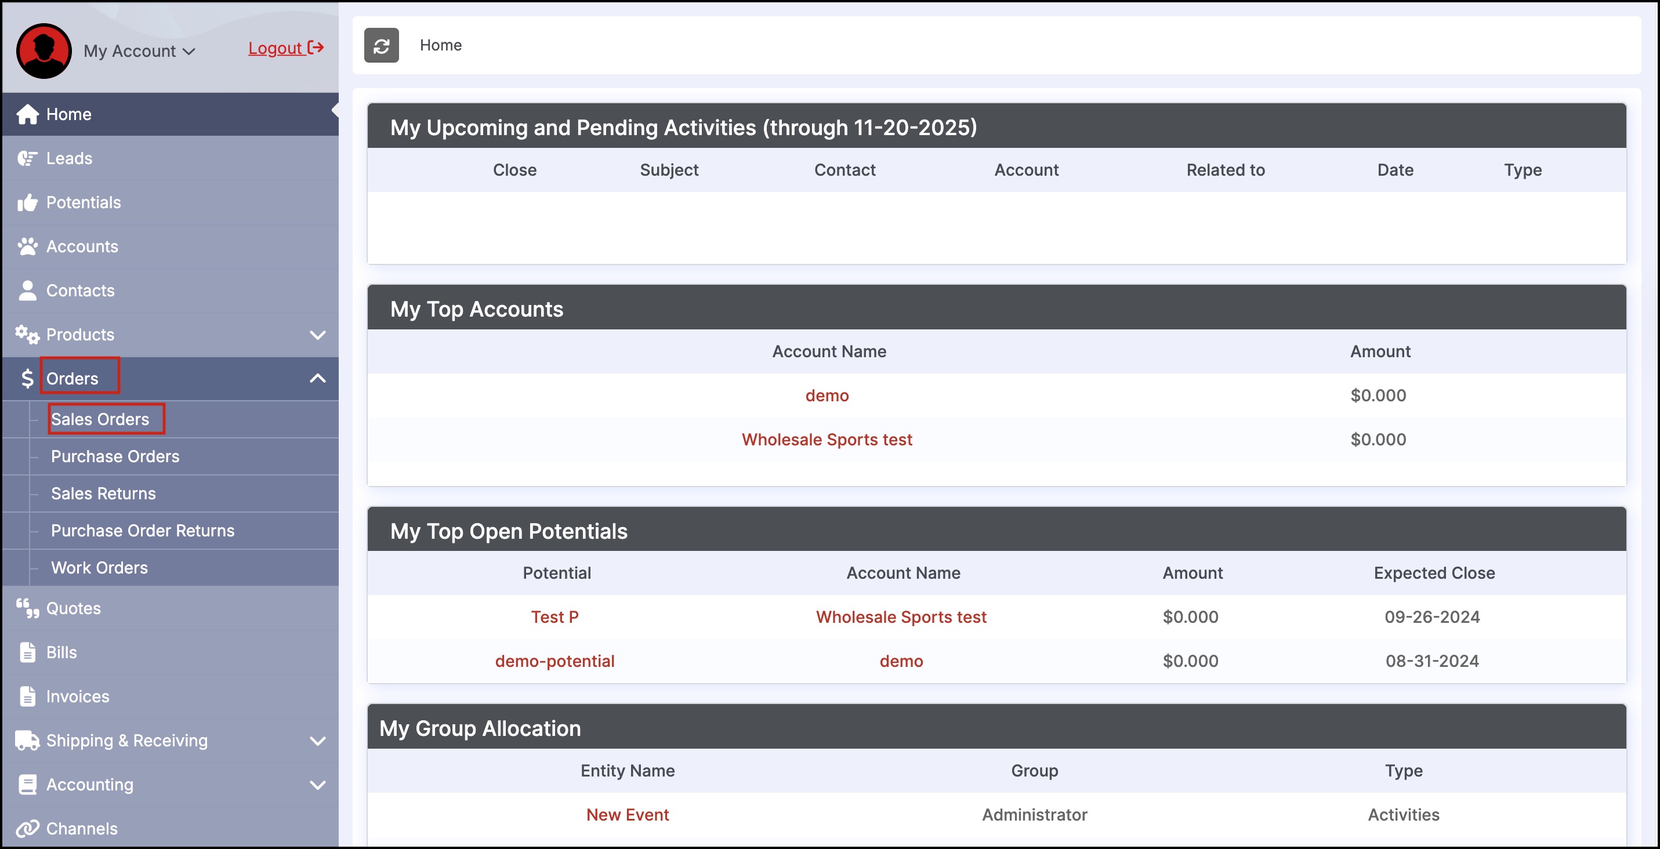The width and height of the screenshot is (1660, 849).
Task: Click the Bills document icon
Action: (x=27, y=652)
